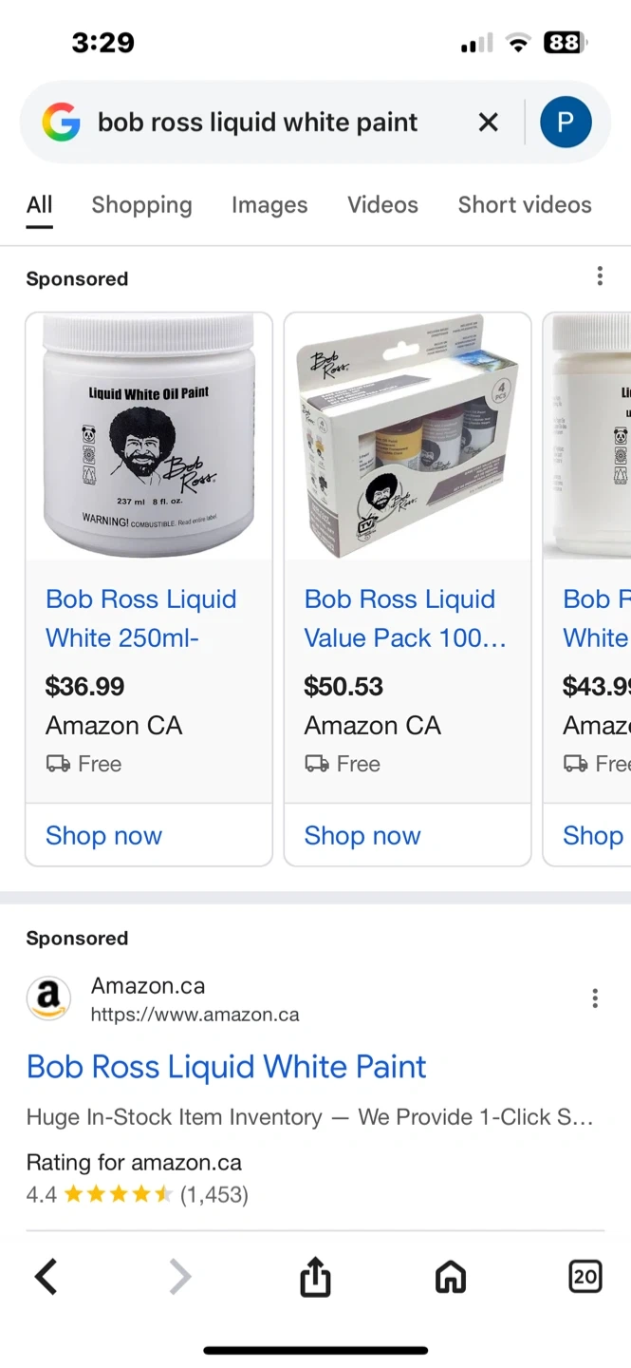Tap Shop now under Liquid White 250ml

click(104, 836)
